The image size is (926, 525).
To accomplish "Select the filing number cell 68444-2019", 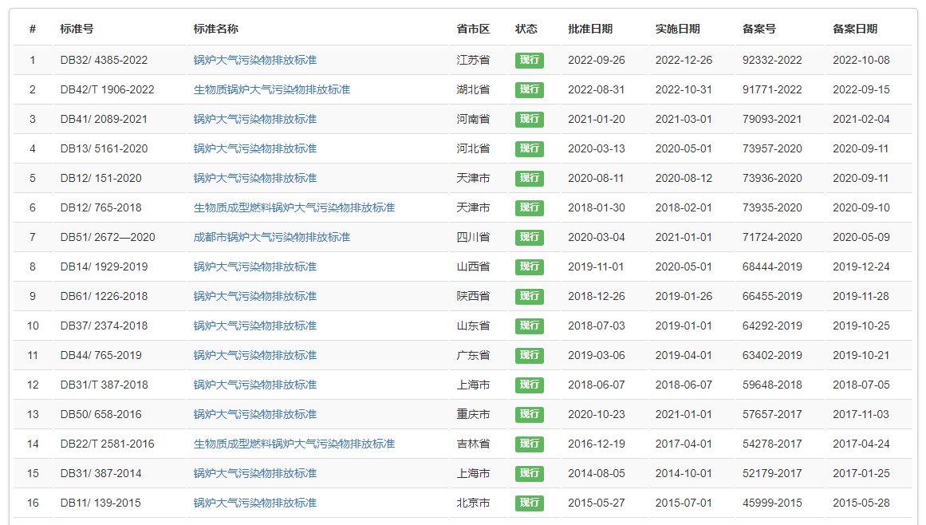I will (x=772, y=266).
